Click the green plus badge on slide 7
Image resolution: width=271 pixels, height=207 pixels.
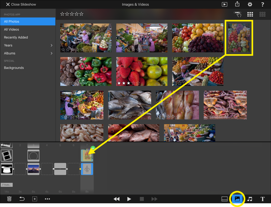coord(93,148)
